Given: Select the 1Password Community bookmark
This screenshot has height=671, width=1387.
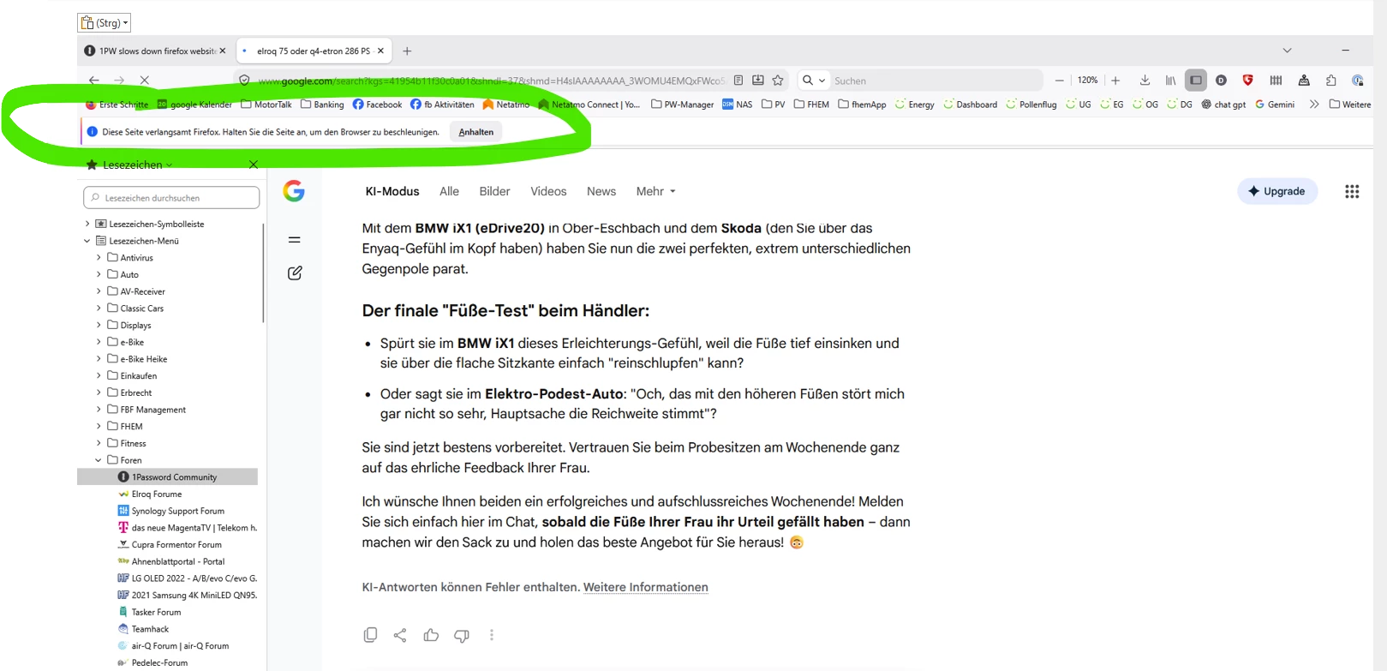Looking at the screenshot, I should coord(168,477).
